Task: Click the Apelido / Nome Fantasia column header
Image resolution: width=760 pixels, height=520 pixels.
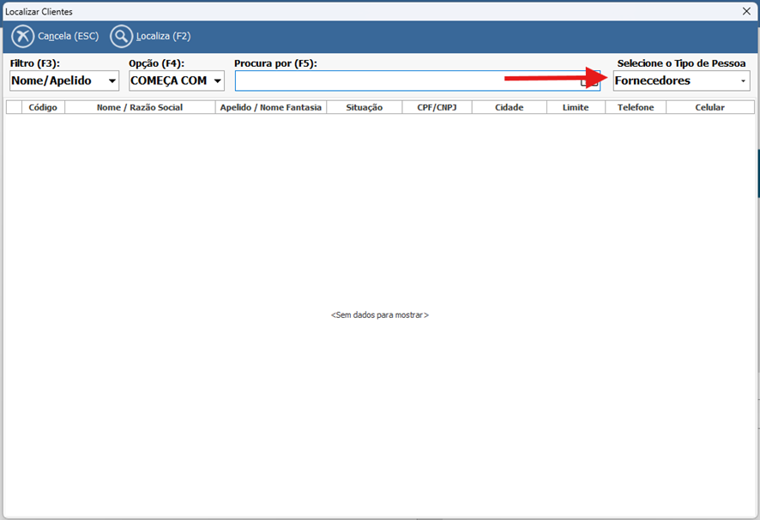Action: click(271, 107)
